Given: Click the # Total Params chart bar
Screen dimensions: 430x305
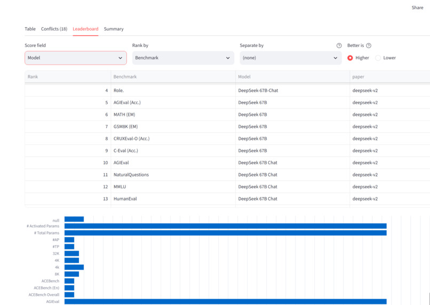Looking at the screenshot, I should (226, 233).
